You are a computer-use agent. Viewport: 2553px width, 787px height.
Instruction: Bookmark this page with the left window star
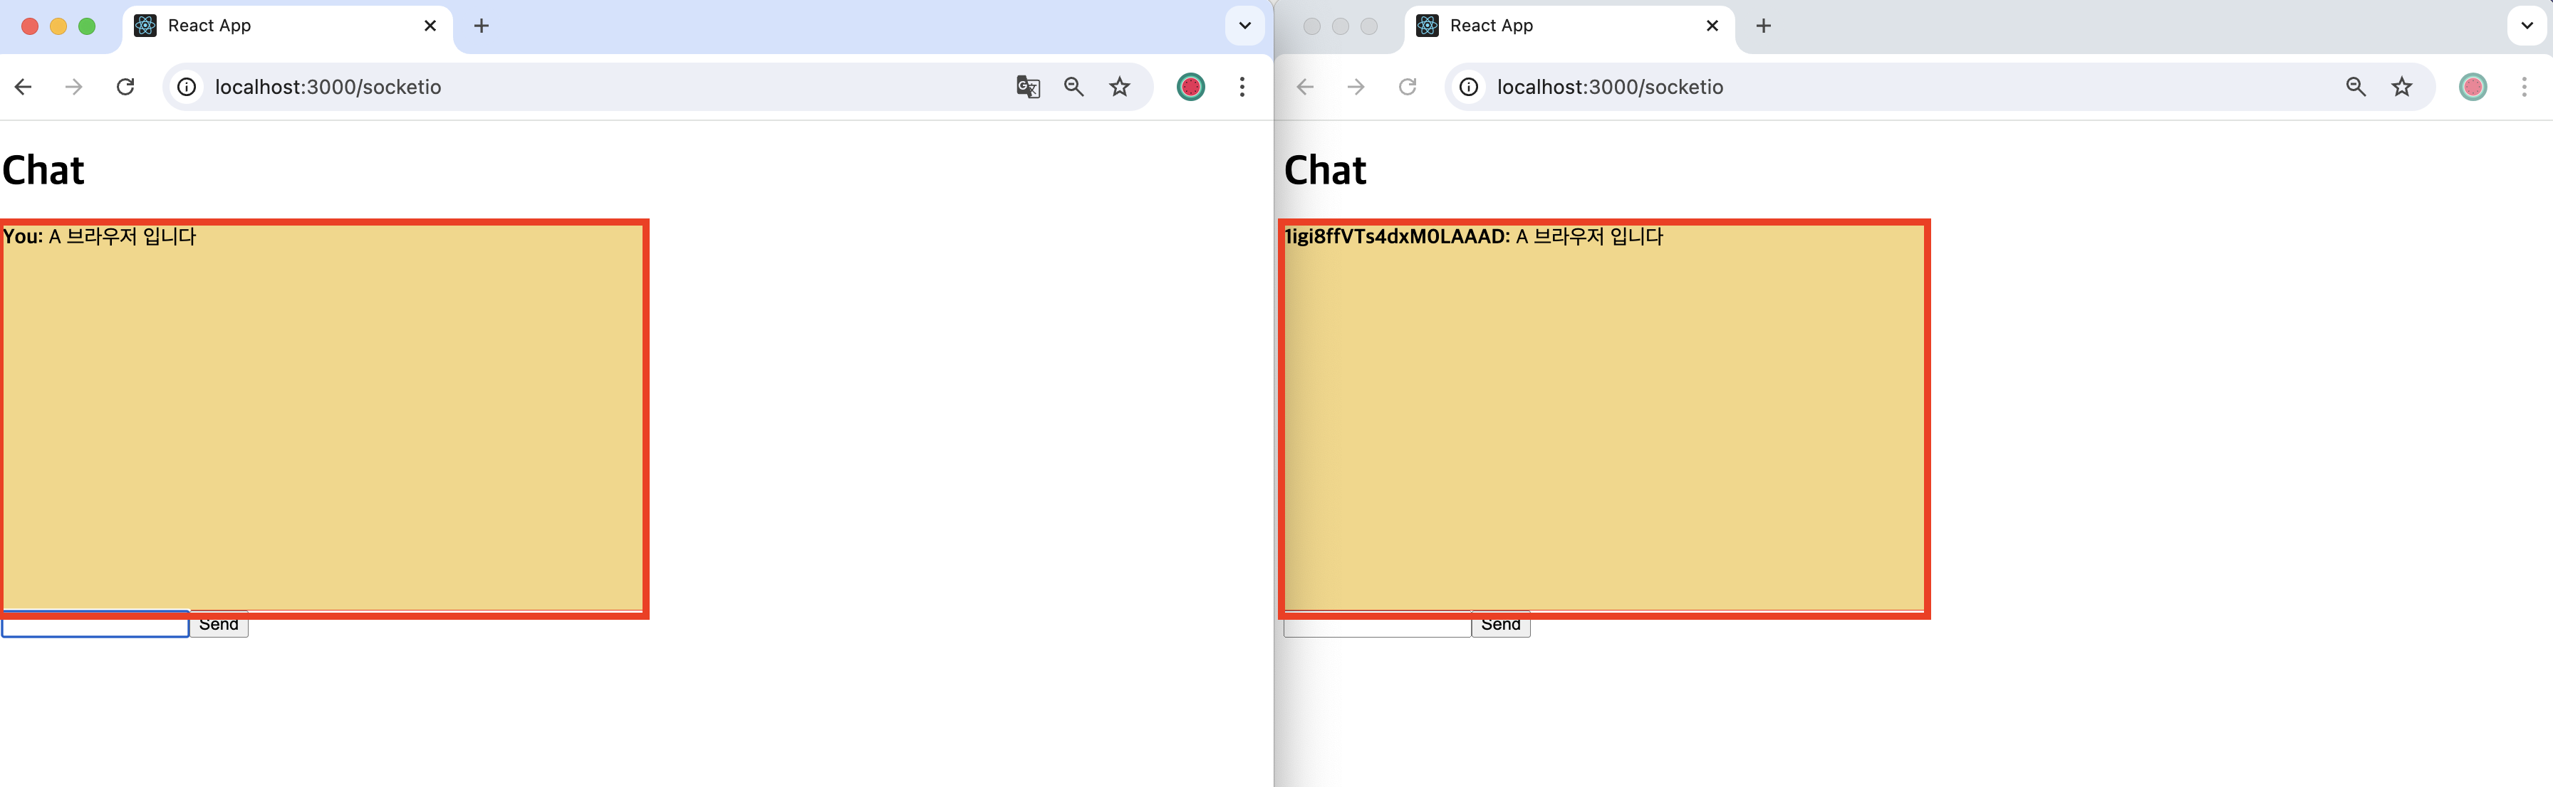(1119, 87)
